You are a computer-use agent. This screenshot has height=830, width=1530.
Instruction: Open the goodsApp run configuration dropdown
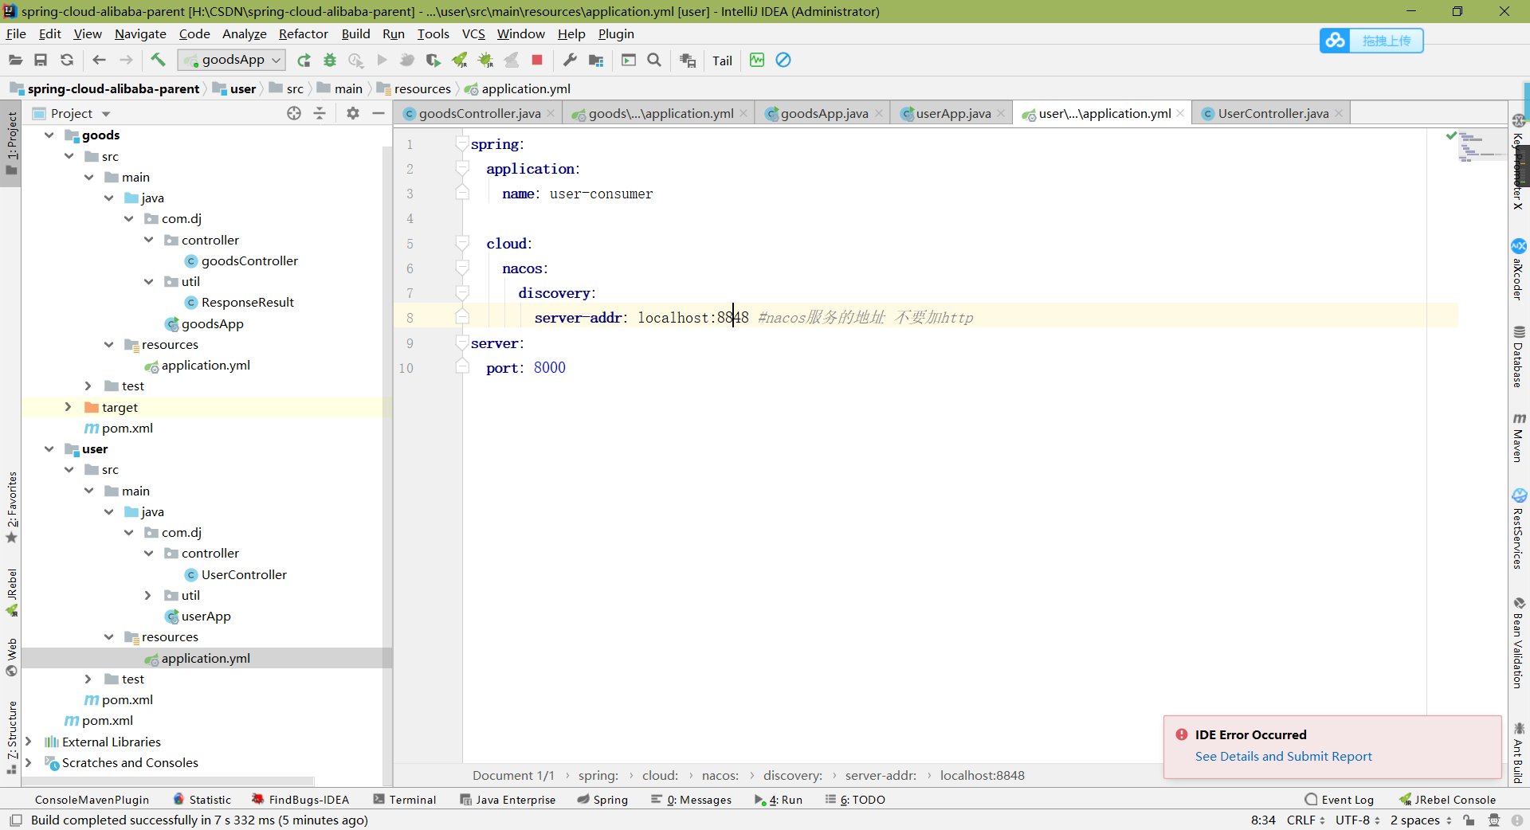(x=231, y=60)
